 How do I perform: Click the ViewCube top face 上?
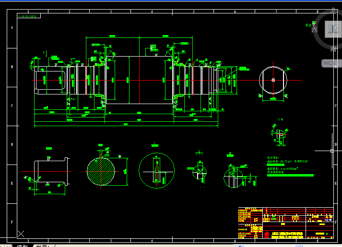(x=333, y=29)
